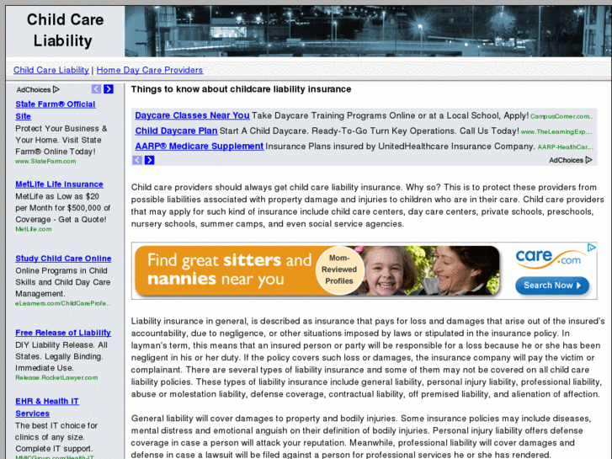Click the sidebar ad previous arrow

(x=96, y=89)
